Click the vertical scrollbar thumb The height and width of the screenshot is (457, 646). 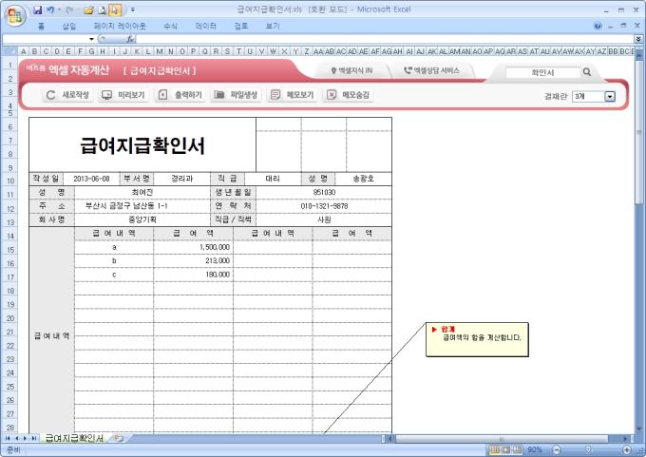(639, 132)
